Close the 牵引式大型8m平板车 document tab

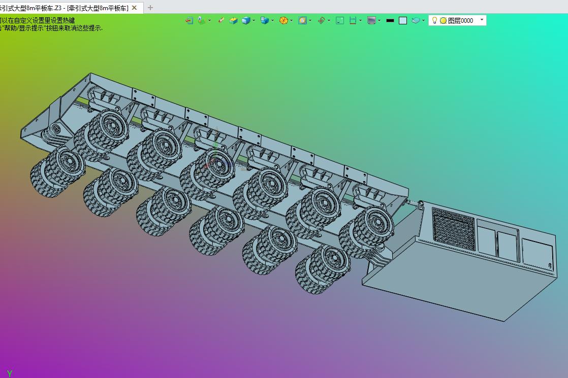point(135,8)
